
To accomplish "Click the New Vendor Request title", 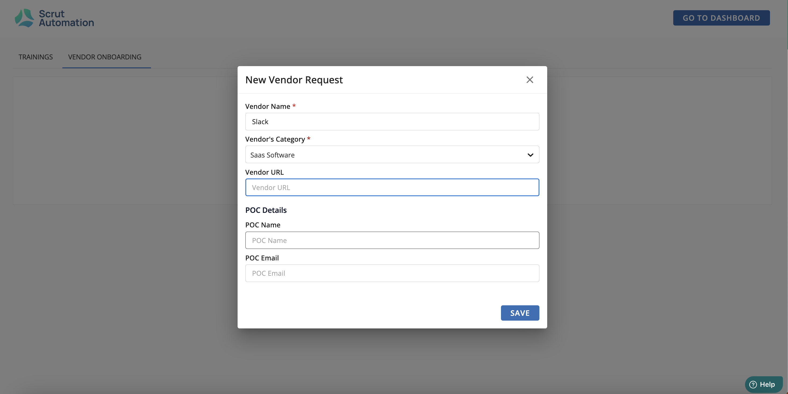I will 294,80.
